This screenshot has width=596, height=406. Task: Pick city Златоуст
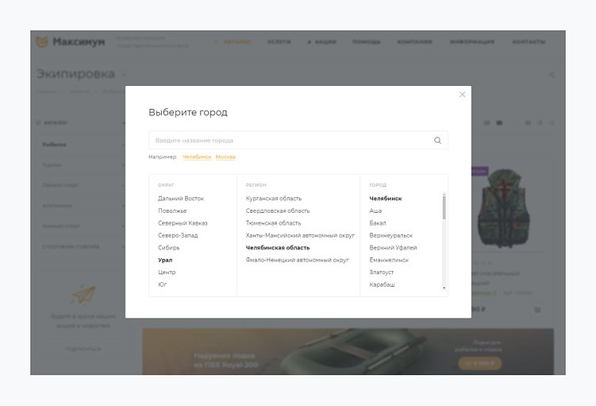381,272
